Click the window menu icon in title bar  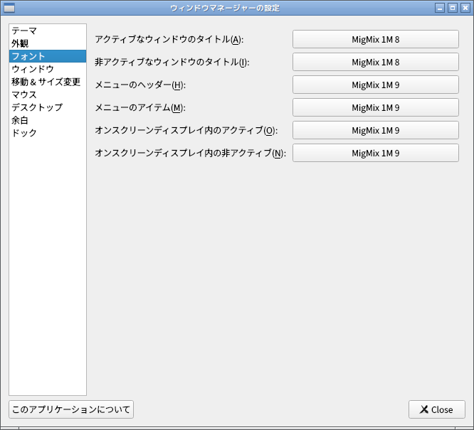tap(9, 8)
